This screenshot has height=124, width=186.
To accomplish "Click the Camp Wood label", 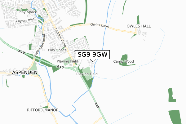I will tap(123, 61).
